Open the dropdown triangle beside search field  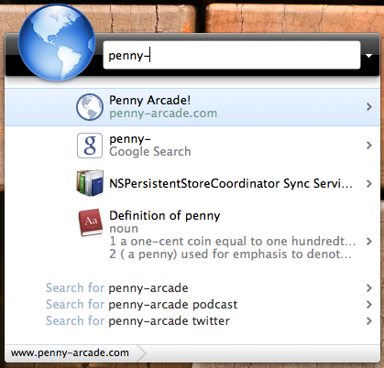click(x=368, y=56)
